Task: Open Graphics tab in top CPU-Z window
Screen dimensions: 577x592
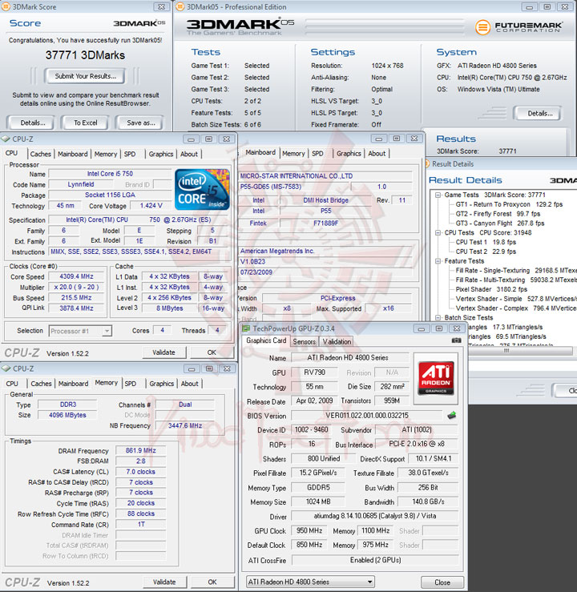Action: [x=161, y=154]
